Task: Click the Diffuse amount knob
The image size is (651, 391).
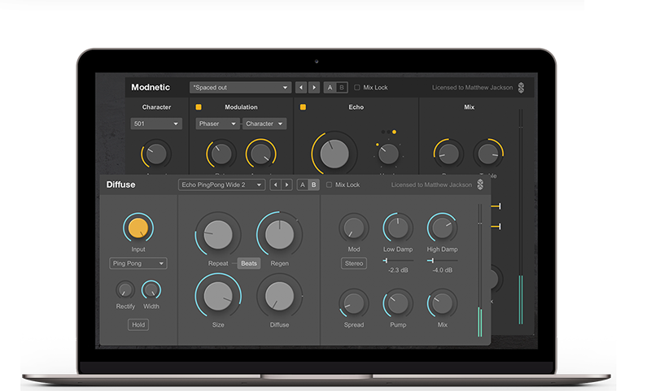Action: click(x=279, y=296)
